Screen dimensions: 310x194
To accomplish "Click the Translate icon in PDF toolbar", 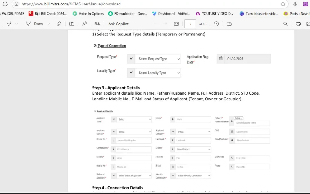I will tap(97, 24).
